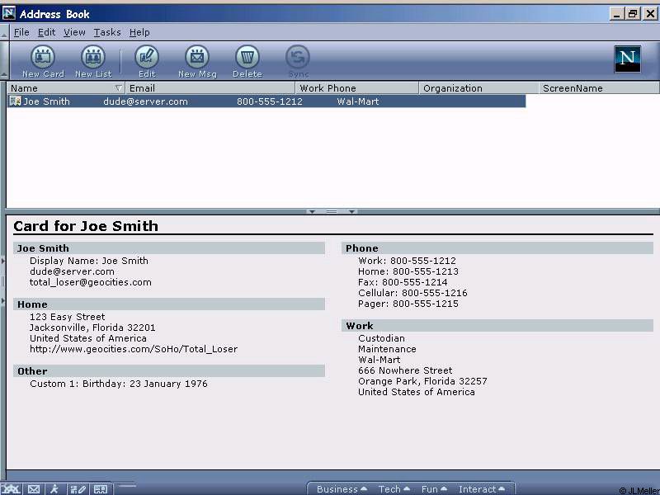Click the Edit card toolbar icon

coord(147,57)
